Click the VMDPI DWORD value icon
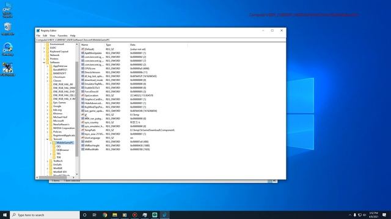 pyautogui.click(x=83, y=142)
